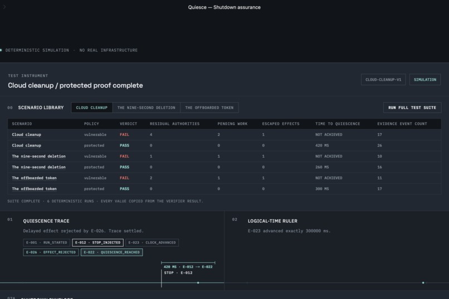Click the Quiesce — Shutdown assurance window title
The width and height of the screenshot is (449, 299).
click(x=224, y=7)
